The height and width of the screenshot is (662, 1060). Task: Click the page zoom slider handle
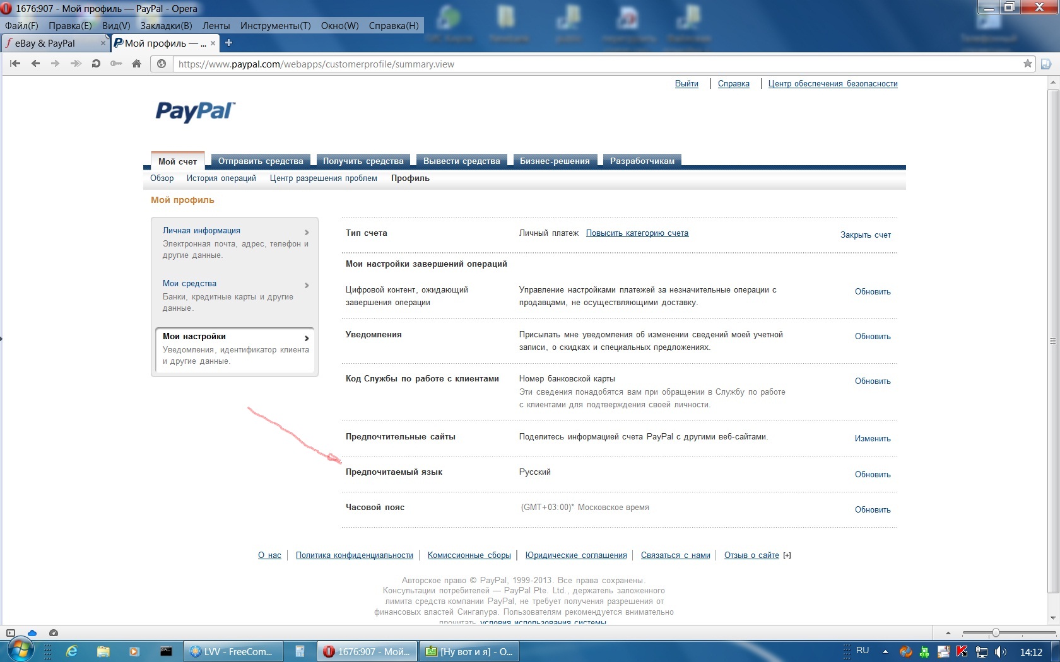pos(996,633)
